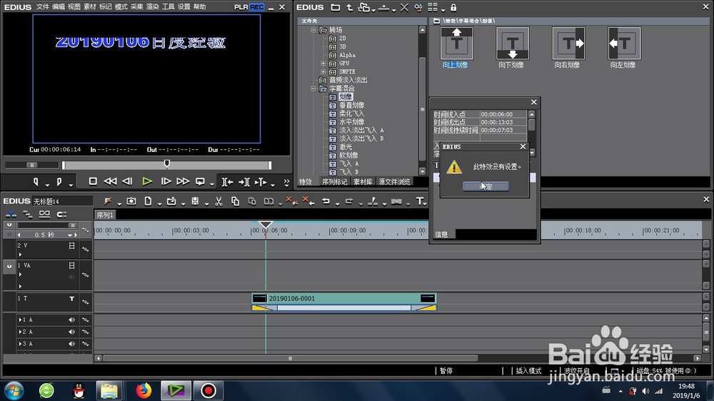Viewport: 714px width, 401px height.
Task: Collapse the 转场 folder in tree
Action: (x=313, y=30)
